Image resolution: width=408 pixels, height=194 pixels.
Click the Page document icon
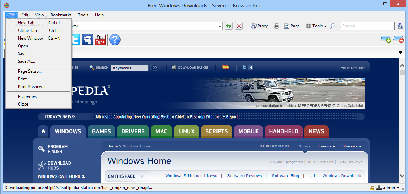(286, 26)
